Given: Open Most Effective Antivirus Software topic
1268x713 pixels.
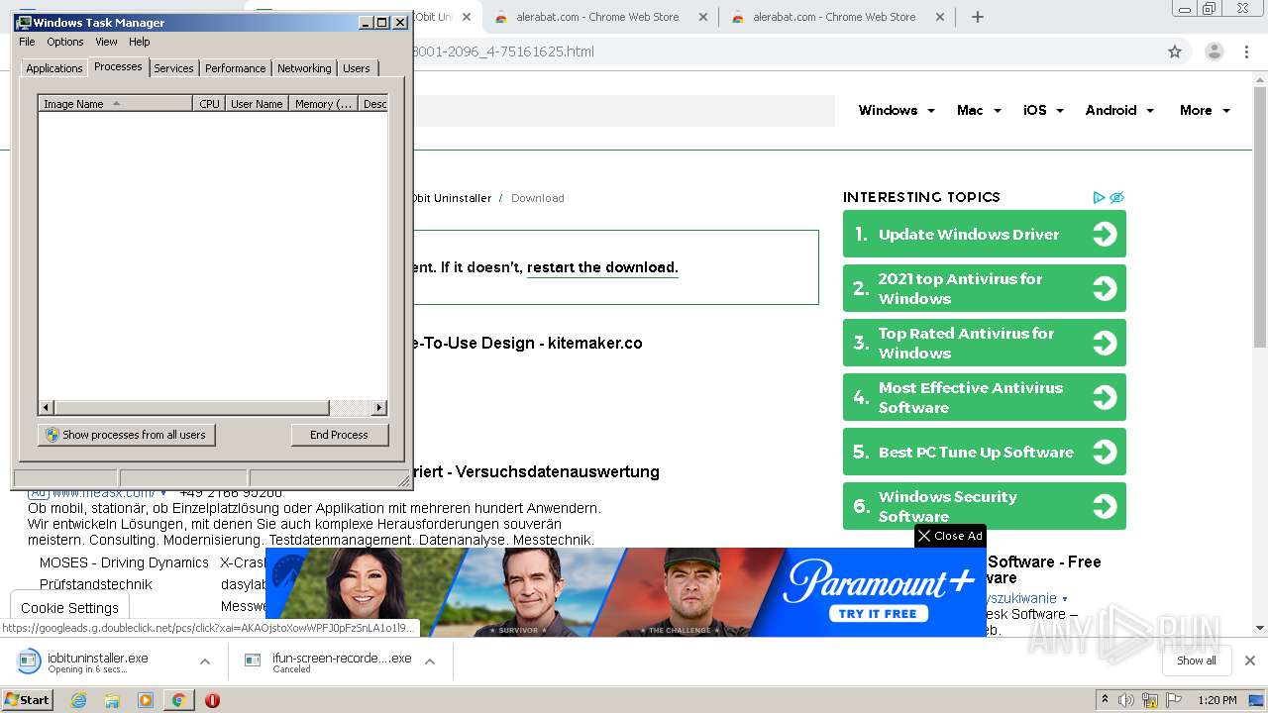Looking at the screenshot, I should click(x=984, y=397).
